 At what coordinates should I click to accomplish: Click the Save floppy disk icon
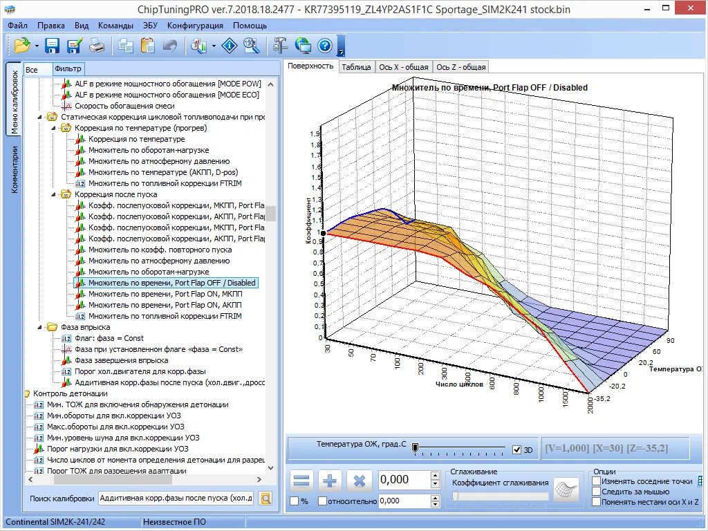(x=53, y=46)
